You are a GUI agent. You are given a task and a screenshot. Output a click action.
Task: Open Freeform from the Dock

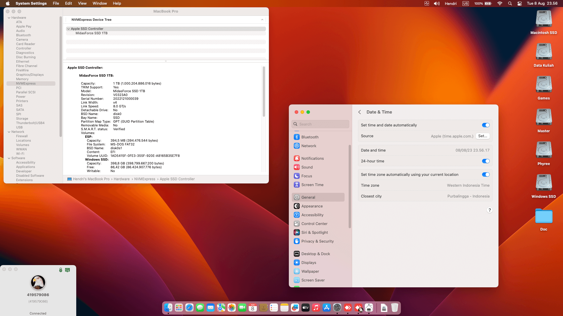pyautogui.click(x=295, y=308)
